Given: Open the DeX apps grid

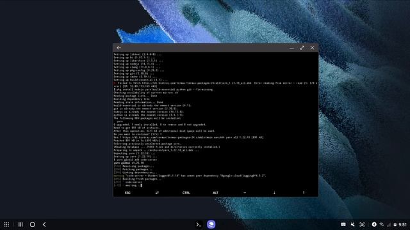Looking at the screenshot, I should point(6,224).
